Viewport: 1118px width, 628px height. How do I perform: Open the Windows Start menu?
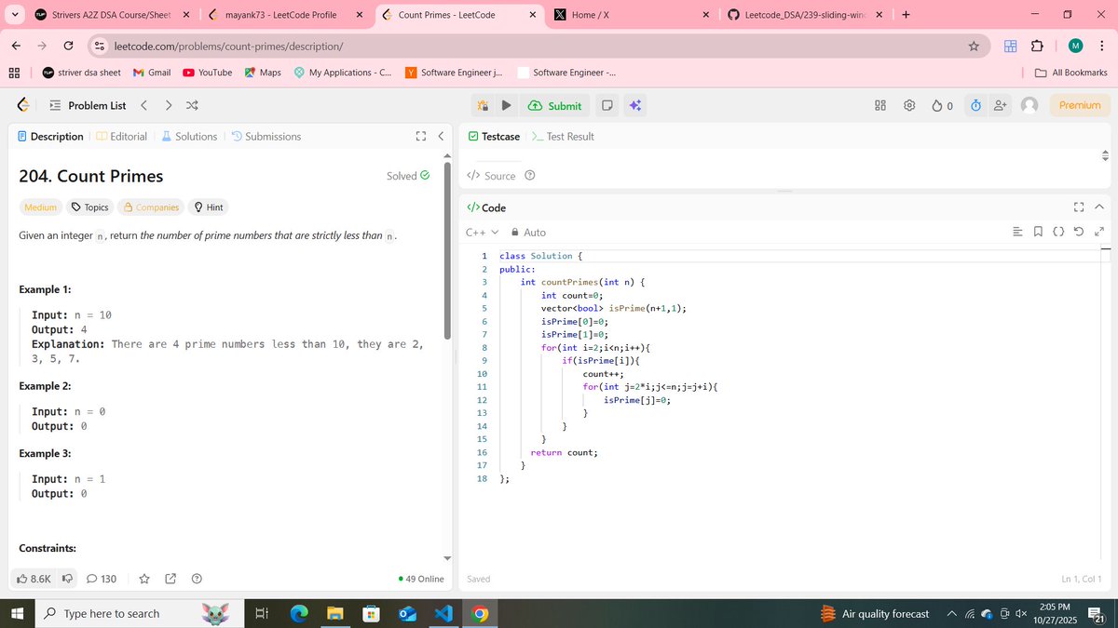click(16, 613)
